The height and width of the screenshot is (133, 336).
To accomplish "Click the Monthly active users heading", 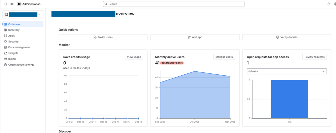I will point(170,57).
